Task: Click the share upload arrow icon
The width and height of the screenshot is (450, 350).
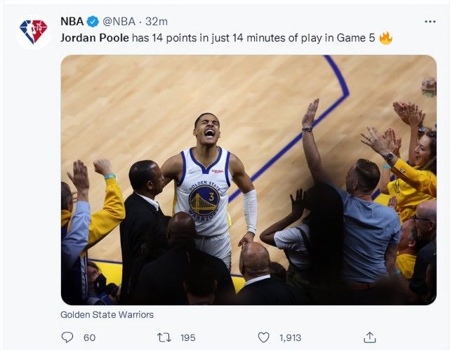Action: tap(370, 337)
